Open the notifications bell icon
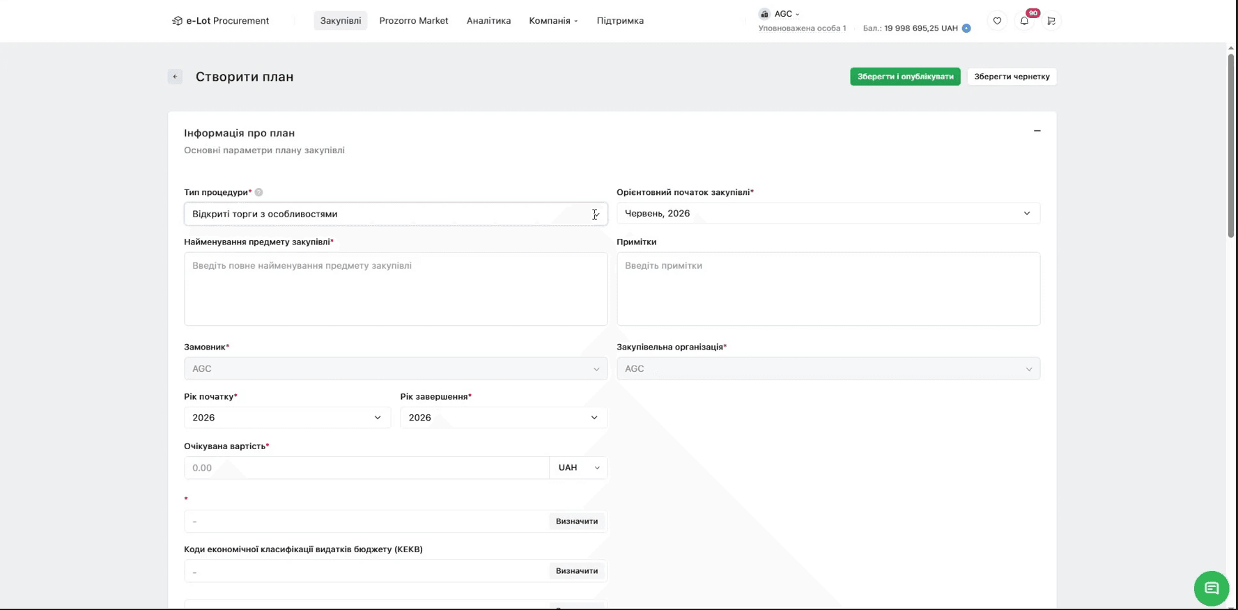 1024,21
